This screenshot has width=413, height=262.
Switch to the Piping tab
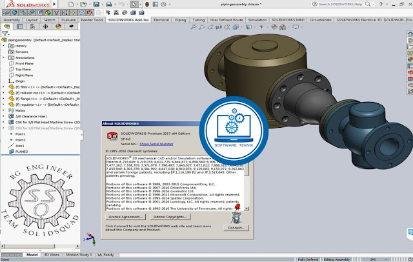pyautogui.click(x=181, y=20)
